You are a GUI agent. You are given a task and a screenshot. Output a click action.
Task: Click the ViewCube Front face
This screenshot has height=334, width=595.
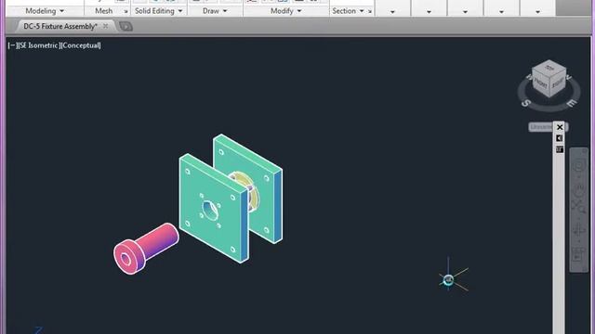click(541, 83)
